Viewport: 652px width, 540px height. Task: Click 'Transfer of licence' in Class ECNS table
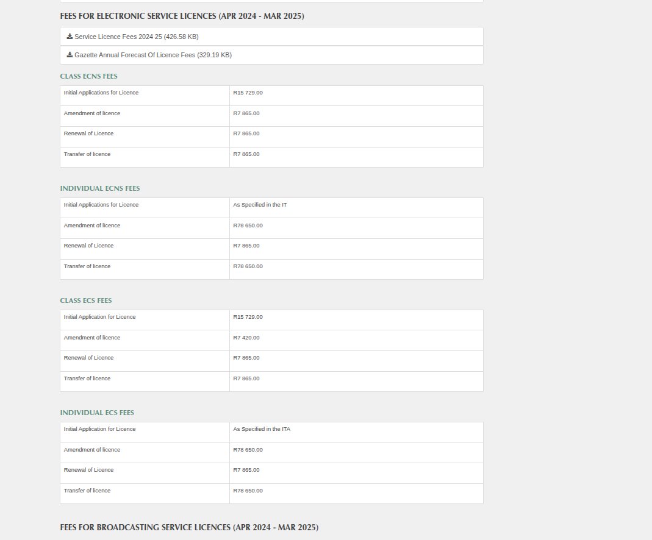click(87, 154)
